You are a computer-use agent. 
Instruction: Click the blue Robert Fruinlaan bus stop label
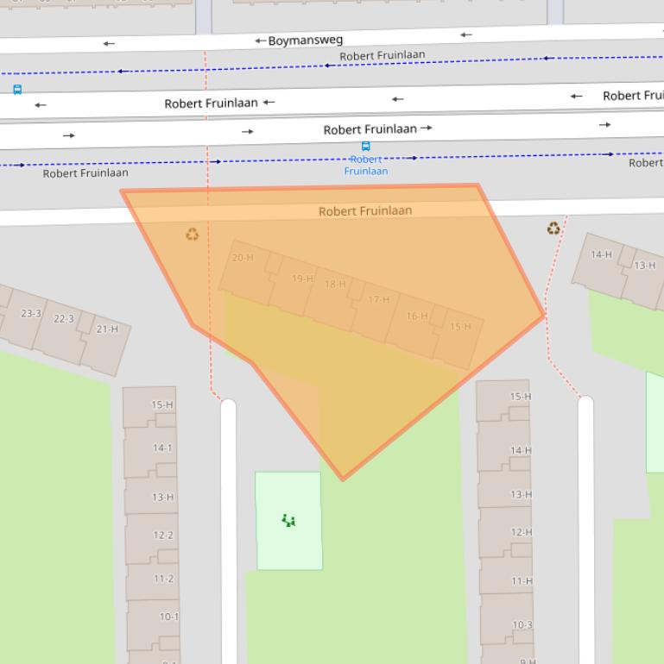pos(366,165)
